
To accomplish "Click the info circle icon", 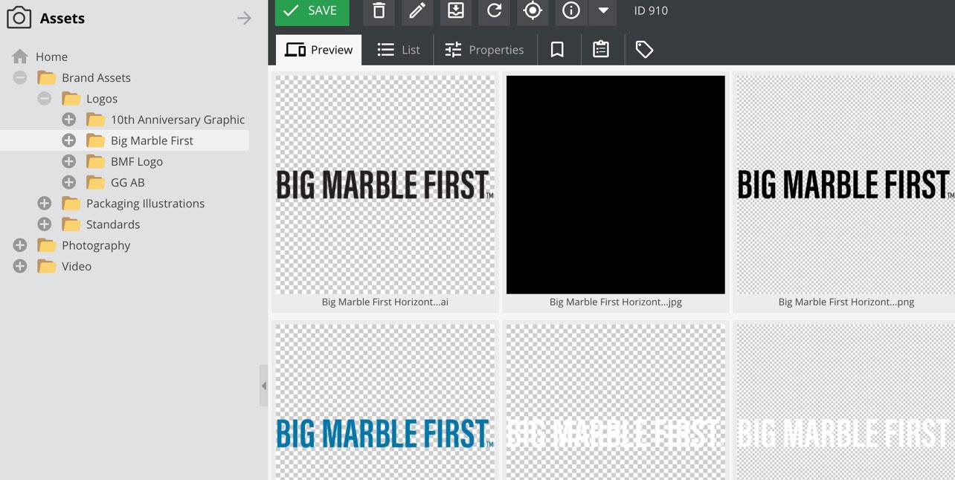I will click(x=571, y=10).
